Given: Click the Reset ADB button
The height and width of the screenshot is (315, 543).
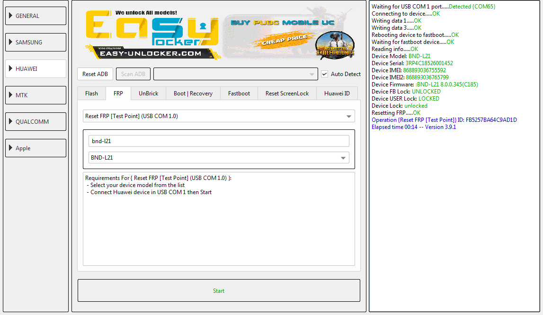Looking at the screenshot, I should click(x=95, y=74).
